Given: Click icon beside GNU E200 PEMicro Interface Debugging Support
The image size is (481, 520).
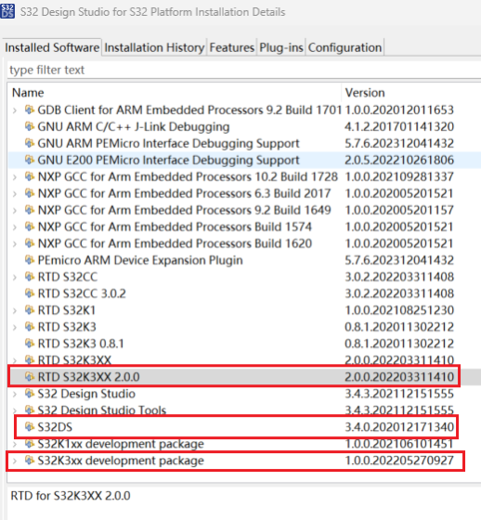Looking at the screenshot, I should [x=30, y=160].
